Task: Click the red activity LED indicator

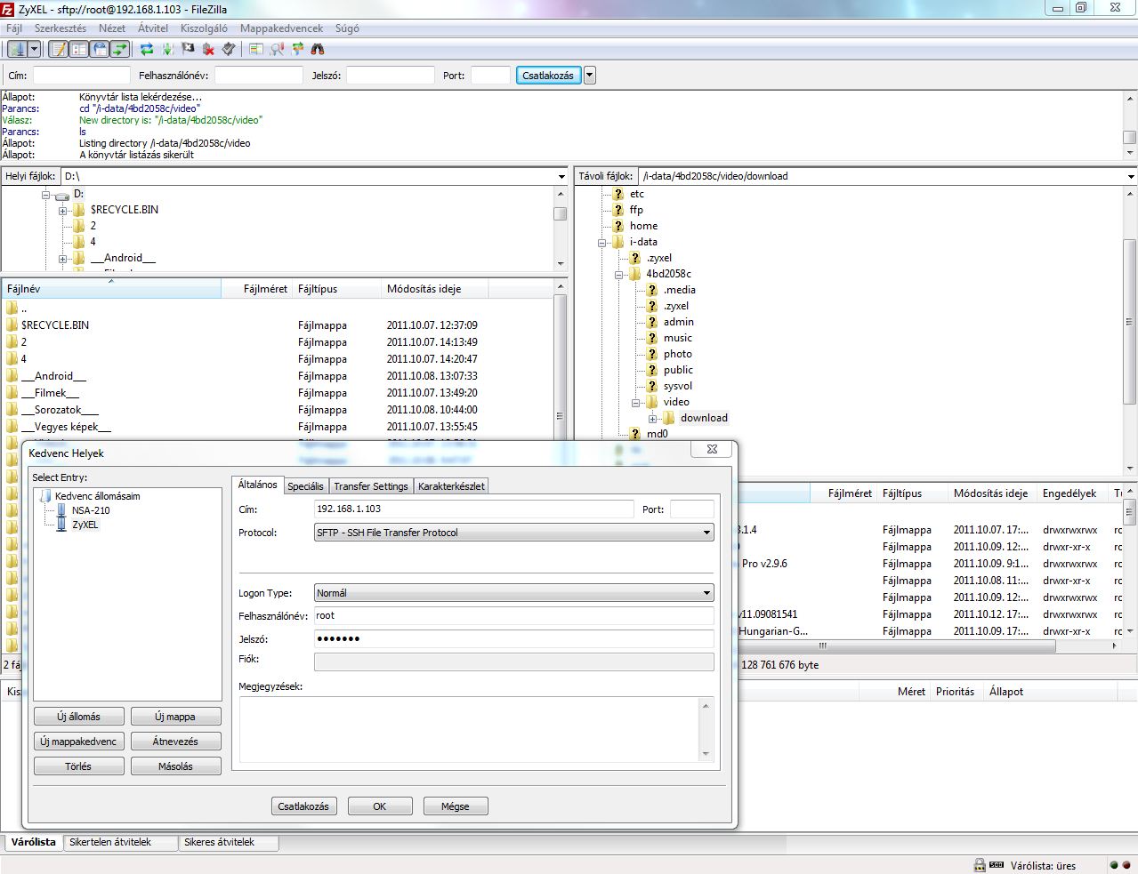Action: 1126,865
